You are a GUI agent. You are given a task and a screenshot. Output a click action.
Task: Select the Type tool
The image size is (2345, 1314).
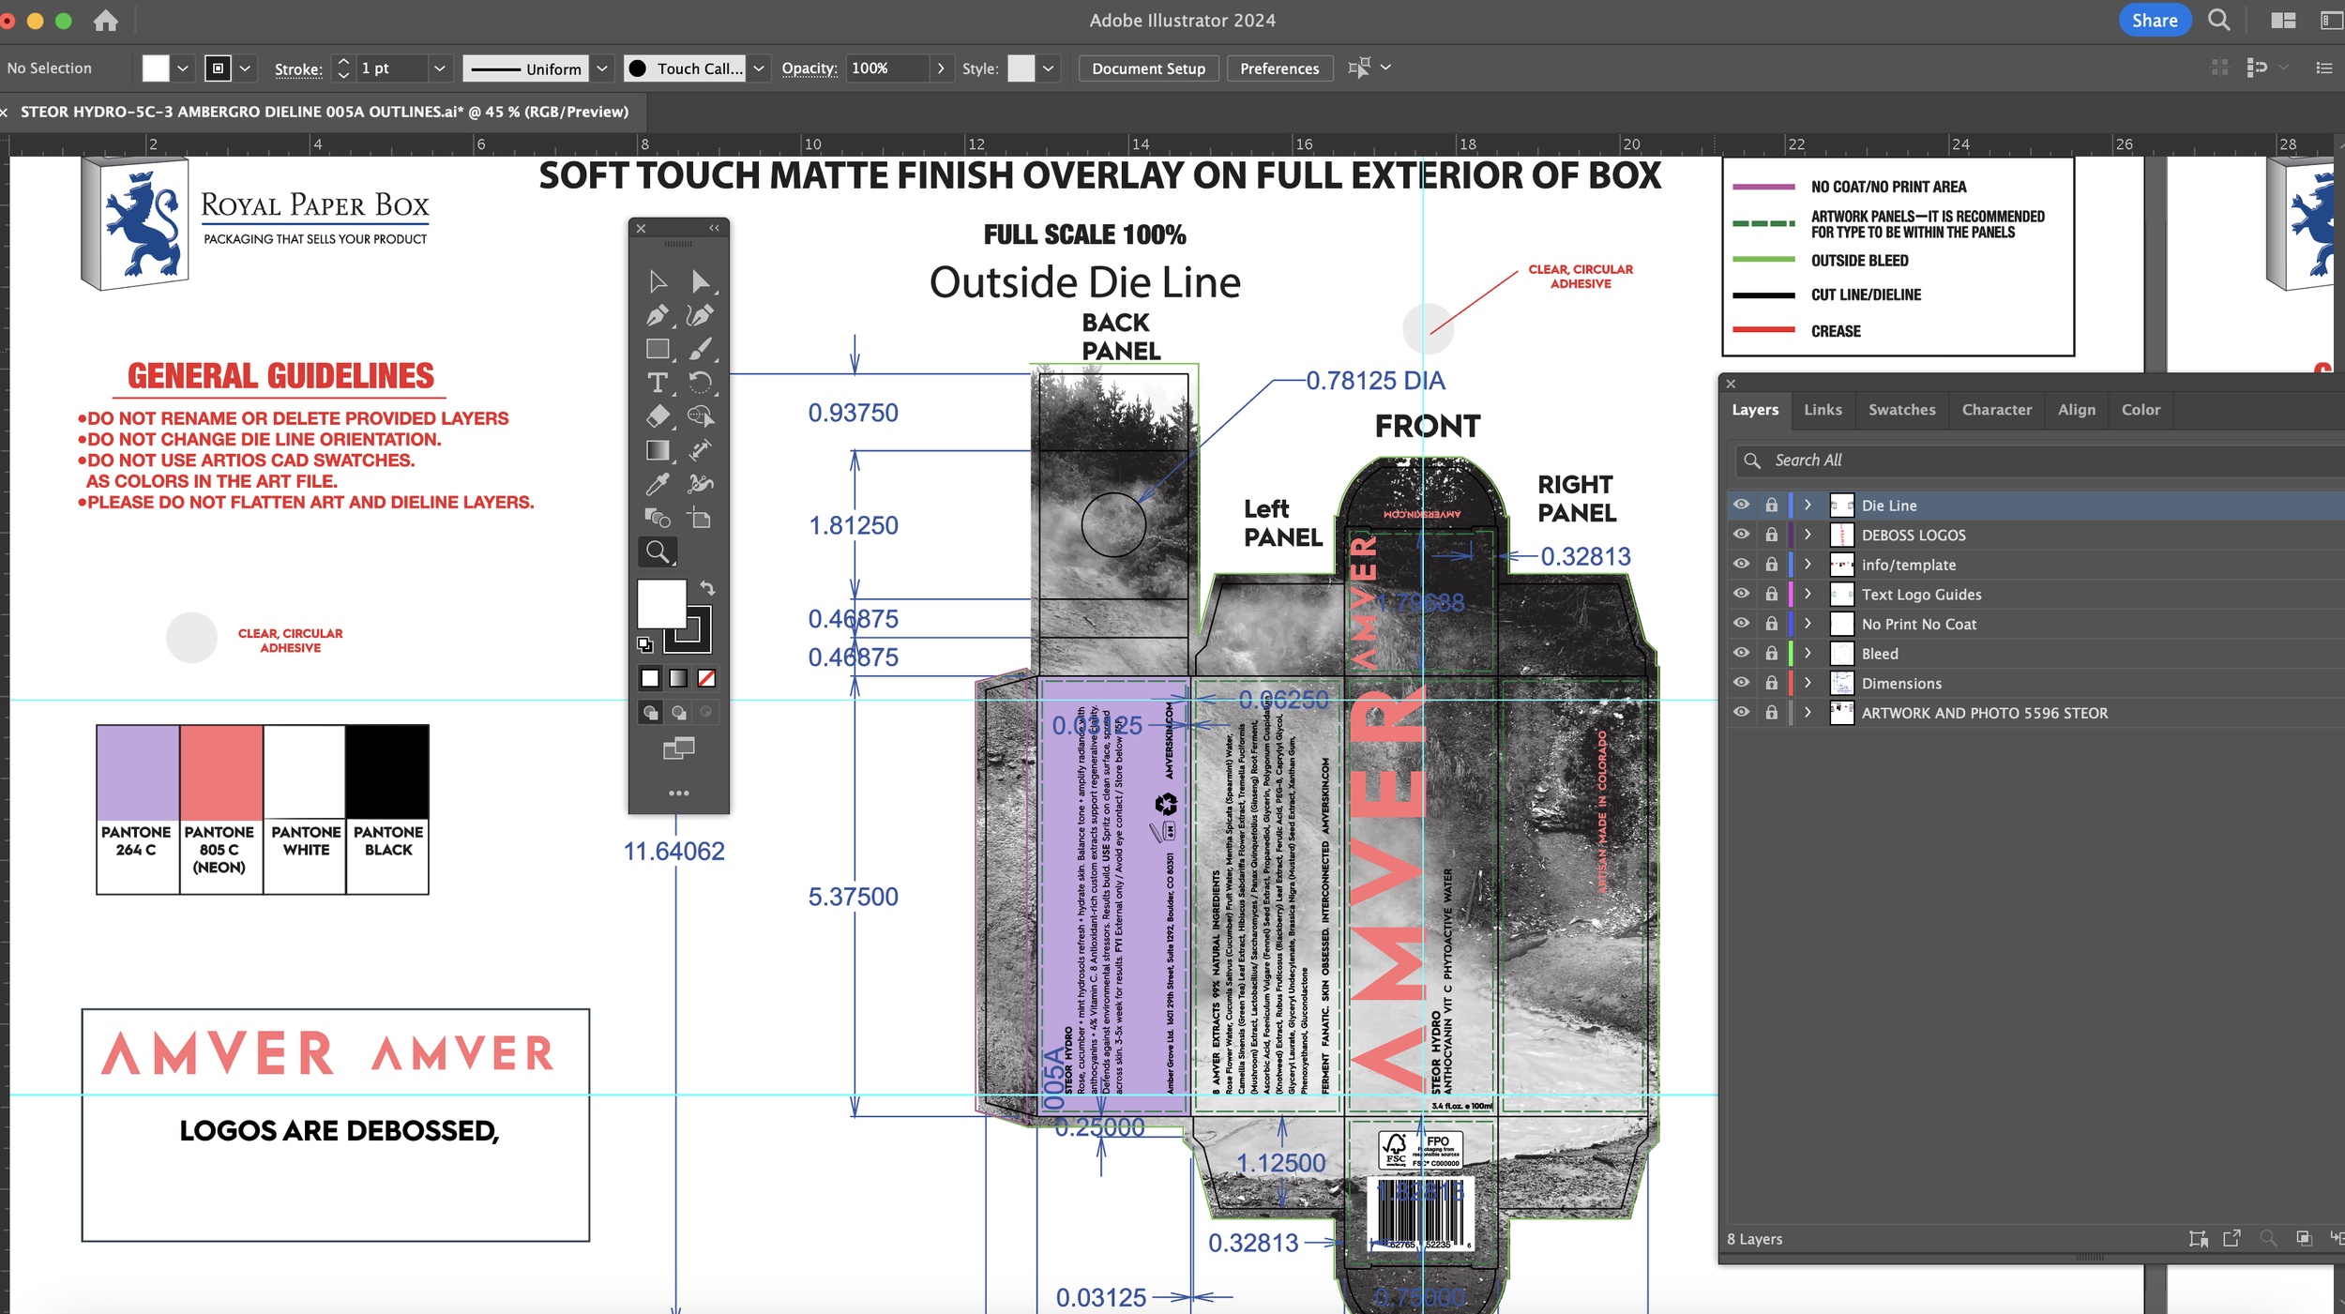point(658,383)
